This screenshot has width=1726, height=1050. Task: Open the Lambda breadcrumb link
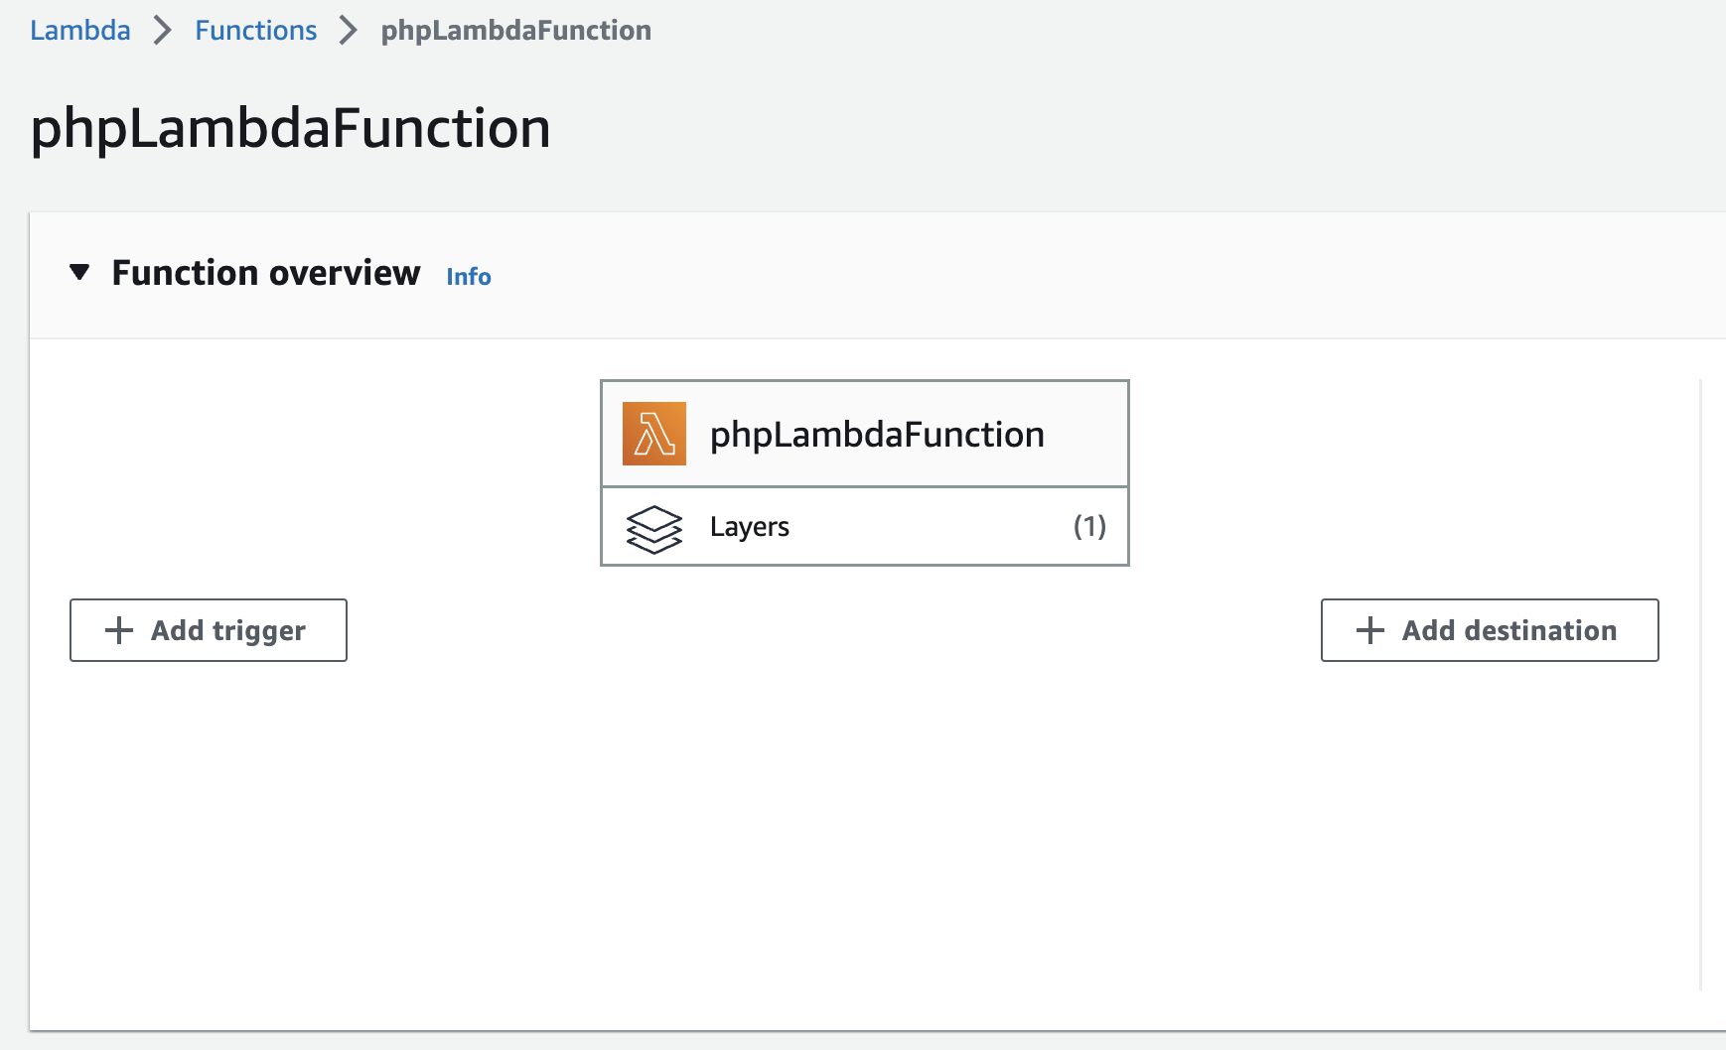(80, 31)
